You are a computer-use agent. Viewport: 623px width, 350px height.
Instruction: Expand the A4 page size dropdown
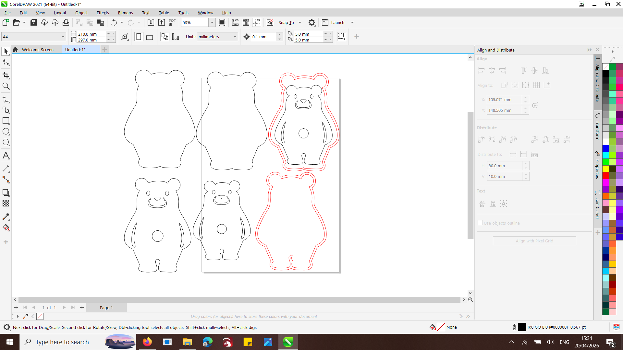[63, 37]
